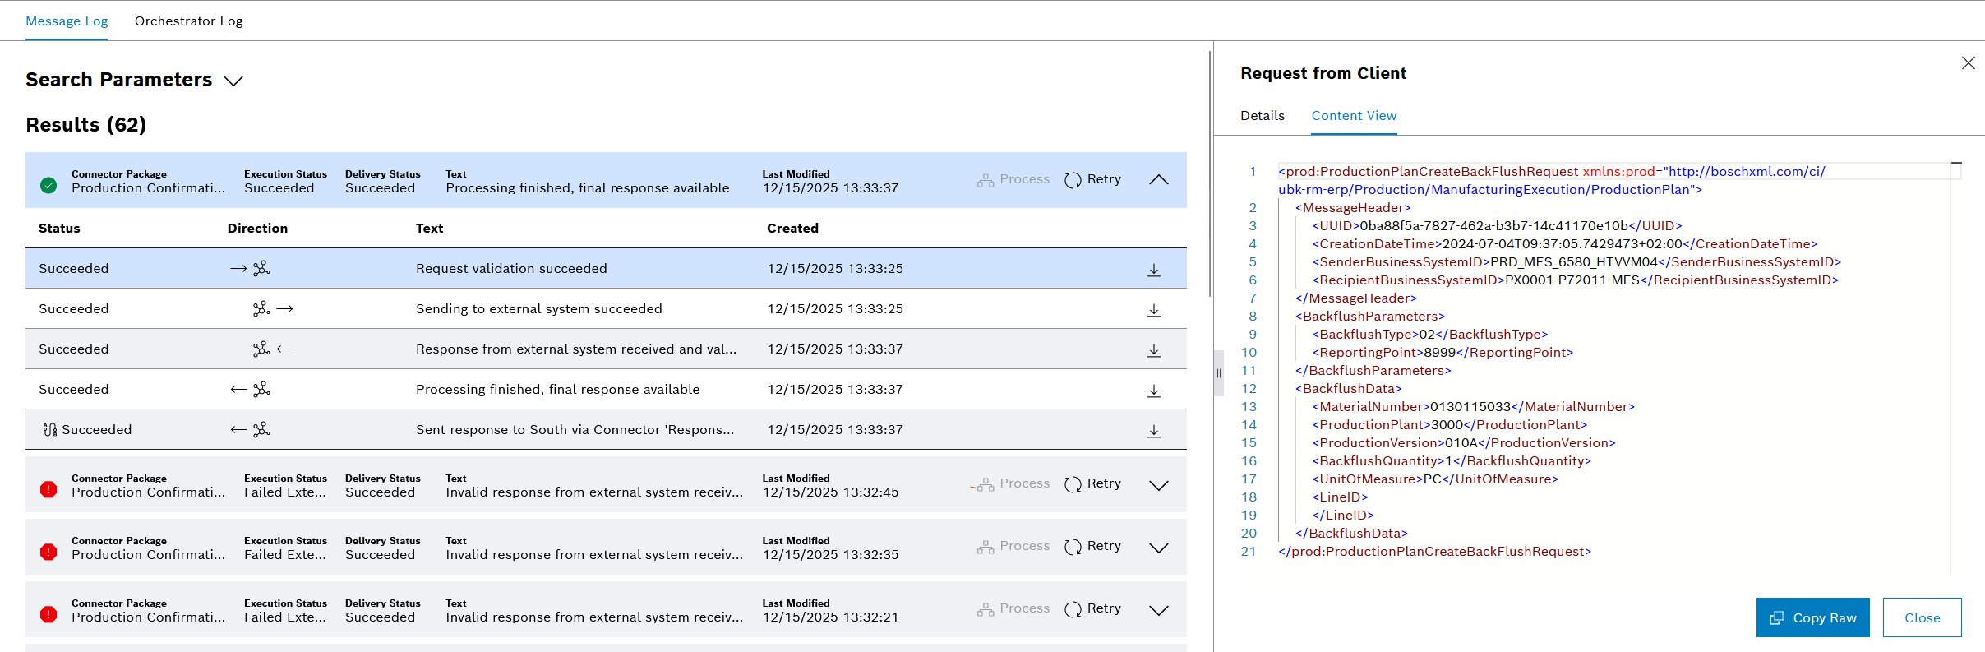Select the Content View tab
The width and height of the screenshot is (1985, 652).
[1353, 116]
